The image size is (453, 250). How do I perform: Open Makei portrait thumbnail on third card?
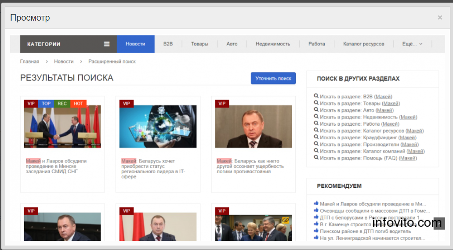[254, 127]
